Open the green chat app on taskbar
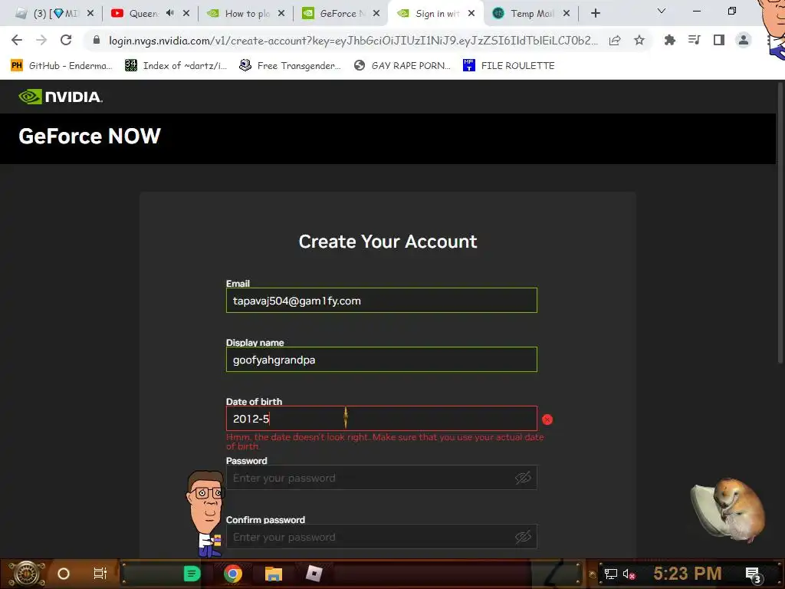The width and height of the screenshot is (785, 589). pos(192,574)
